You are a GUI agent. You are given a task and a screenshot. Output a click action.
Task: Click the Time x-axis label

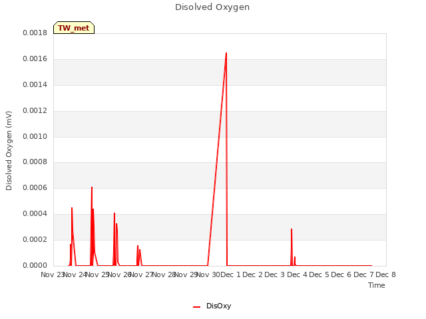click(376, 285)
